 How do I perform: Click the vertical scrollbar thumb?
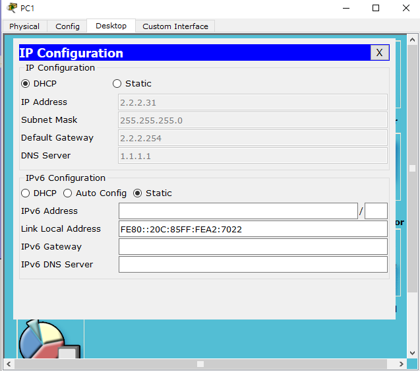click(413, 168)
